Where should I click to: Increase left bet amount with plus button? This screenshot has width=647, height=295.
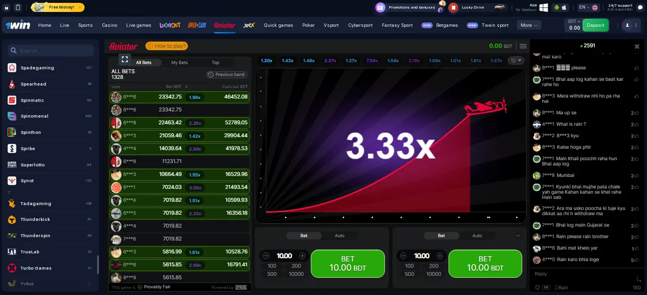tap(302, 256)
